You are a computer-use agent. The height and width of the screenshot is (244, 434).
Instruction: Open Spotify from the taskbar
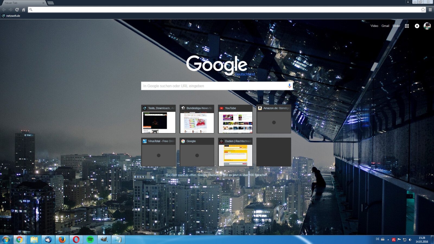point(90,240)
